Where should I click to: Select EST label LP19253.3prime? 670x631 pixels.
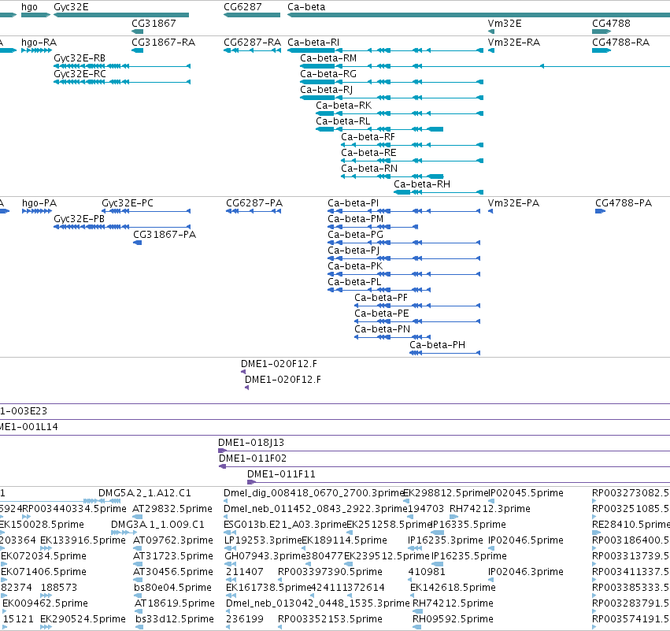coord(263,540)
